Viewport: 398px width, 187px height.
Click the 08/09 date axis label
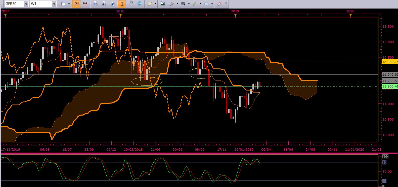click(x=200, y=150)
